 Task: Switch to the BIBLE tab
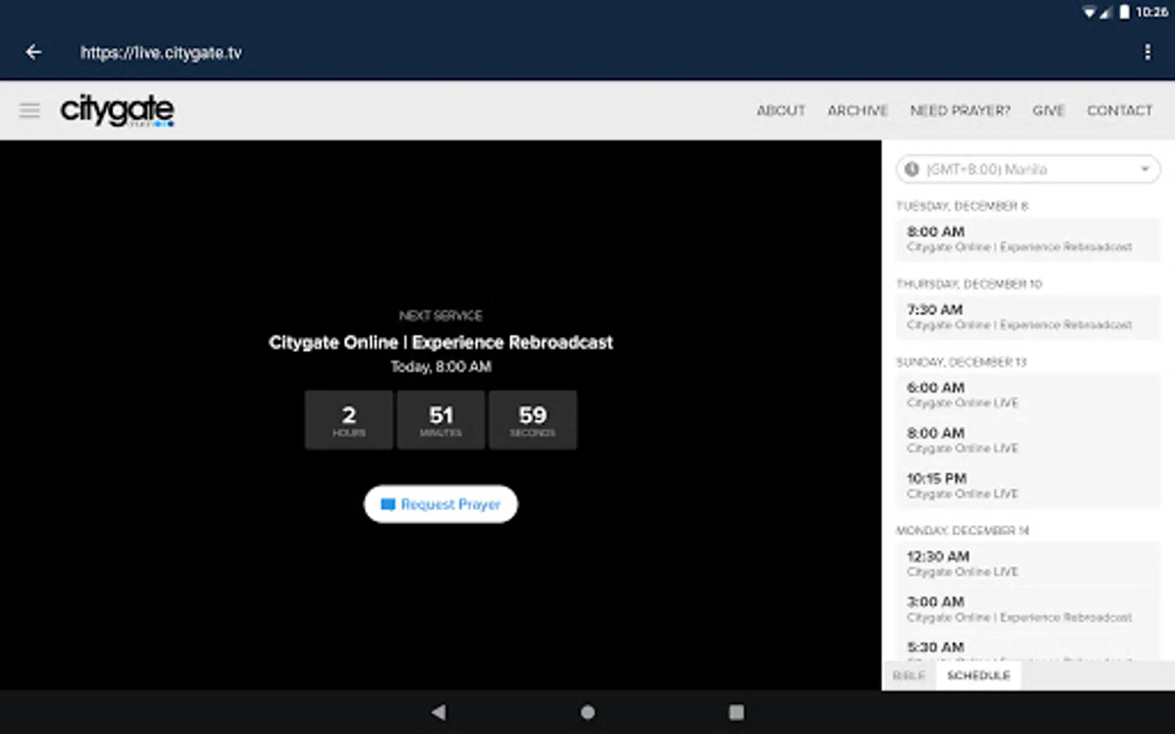pyautogui.click(x=909, y=675)
